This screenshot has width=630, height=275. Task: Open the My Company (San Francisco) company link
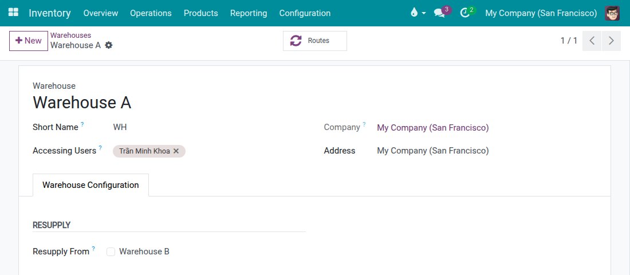click(433, 128)
